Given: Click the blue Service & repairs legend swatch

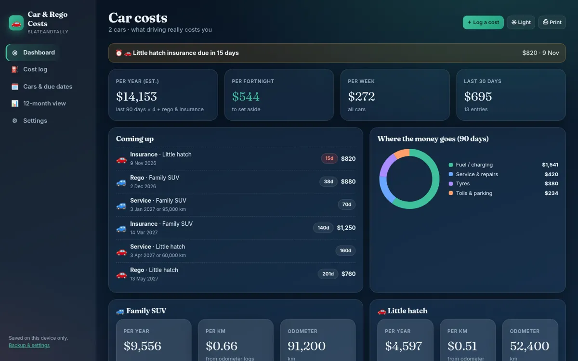Looking at the screenshot, I should tap(451, 174).
